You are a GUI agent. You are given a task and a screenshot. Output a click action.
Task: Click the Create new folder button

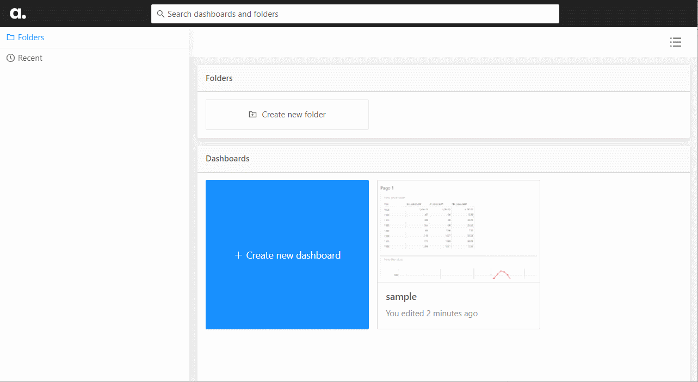[x=287, y=115]
